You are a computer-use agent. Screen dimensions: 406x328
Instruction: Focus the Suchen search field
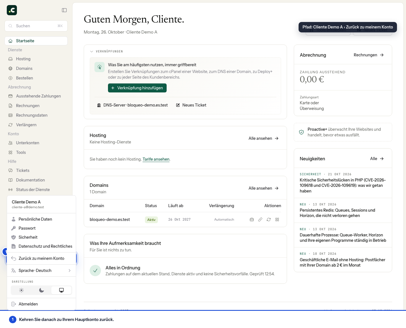36,26
